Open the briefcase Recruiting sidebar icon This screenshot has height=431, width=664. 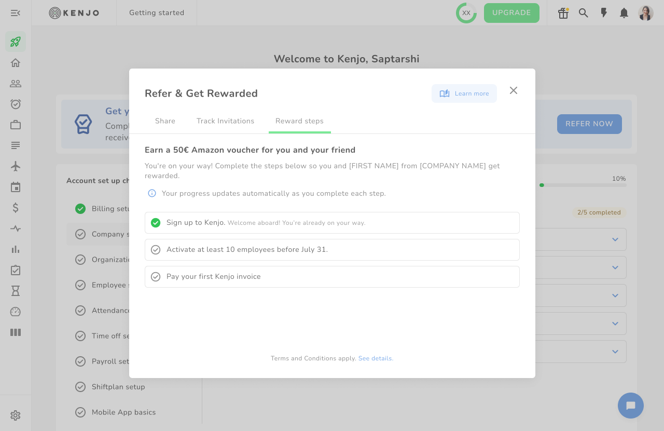(x=16, y=125)
